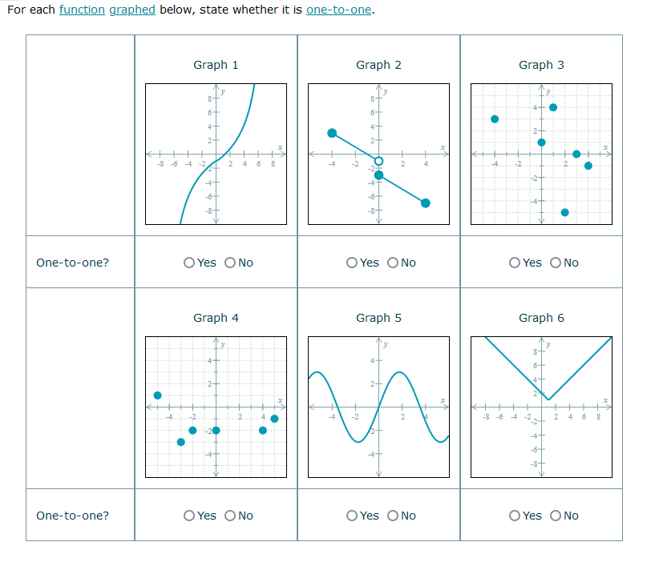Image resolution: width=659 pixels, height=562 pixels.
Task: Click the Graph 3 scatter plot
Action: tap(541, 152)
